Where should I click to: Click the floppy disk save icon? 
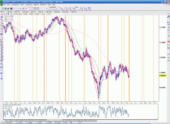tap(11, 8)
